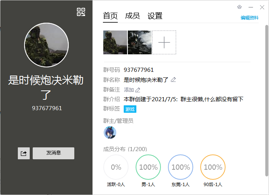This screenshot has height=195, width=269.
Task: Click the share group icon button
Action: coord(24,153)
